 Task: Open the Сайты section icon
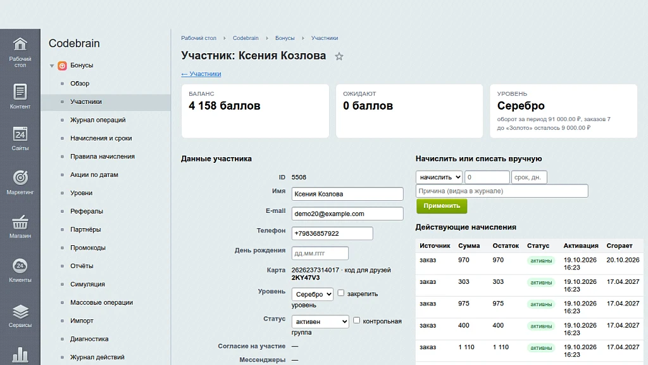click(20, 134)
